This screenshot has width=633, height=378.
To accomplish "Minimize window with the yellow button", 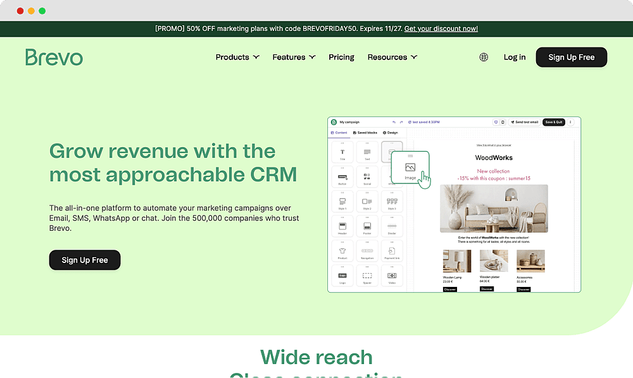I will point(31,11).
